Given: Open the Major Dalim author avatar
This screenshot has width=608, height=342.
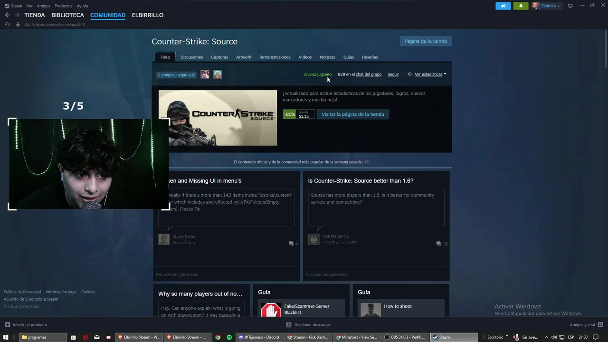Looking at the screenshot, I should [x=164, y=239].
